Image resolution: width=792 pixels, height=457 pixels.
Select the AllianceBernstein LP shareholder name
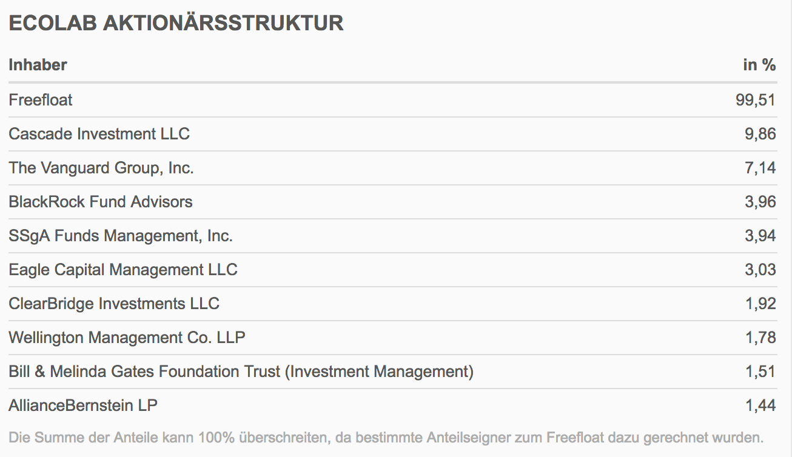pos(83,405)
